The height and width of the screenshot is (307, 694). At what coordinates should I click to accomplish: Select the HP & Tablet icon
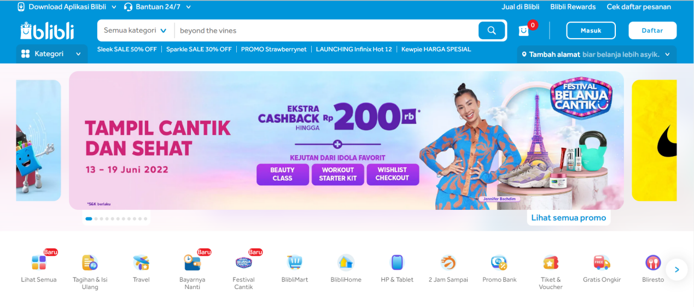pos(397,263)
